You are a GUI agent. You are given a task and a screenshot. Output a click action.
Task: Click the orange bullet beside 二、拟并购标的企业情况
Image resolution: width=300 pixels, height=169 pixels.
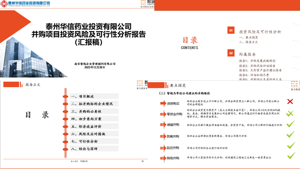coord(66,104)
